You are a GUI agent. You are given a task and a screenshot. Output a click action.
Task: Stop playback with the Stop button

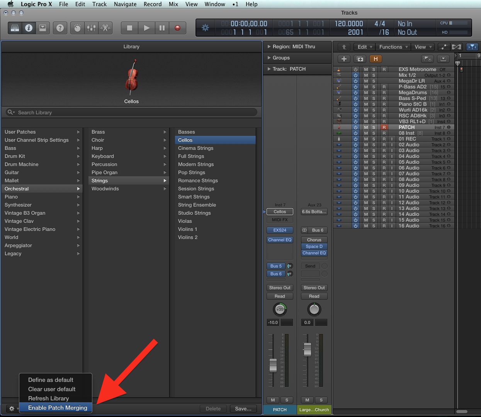130,28
